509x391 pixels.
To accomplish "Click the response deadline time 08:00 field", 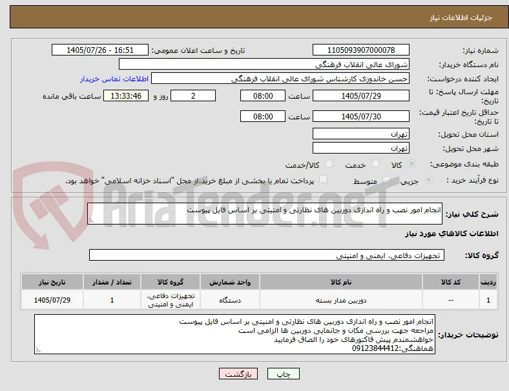I will pos(263,96).
